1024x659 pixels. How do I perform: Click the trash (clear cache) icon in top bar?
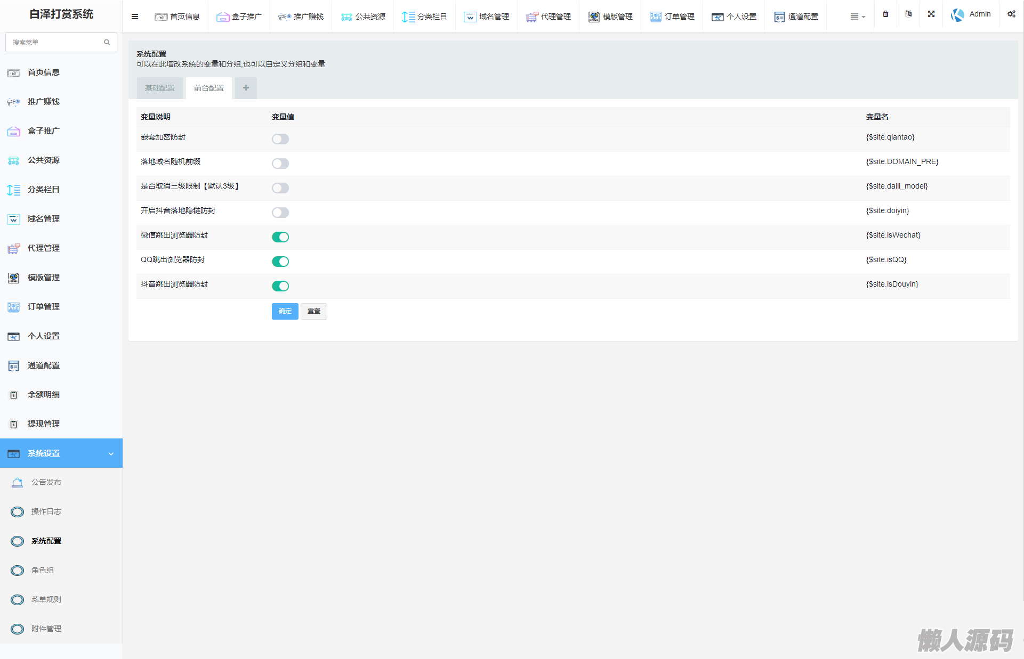click(x=885, y=14)
